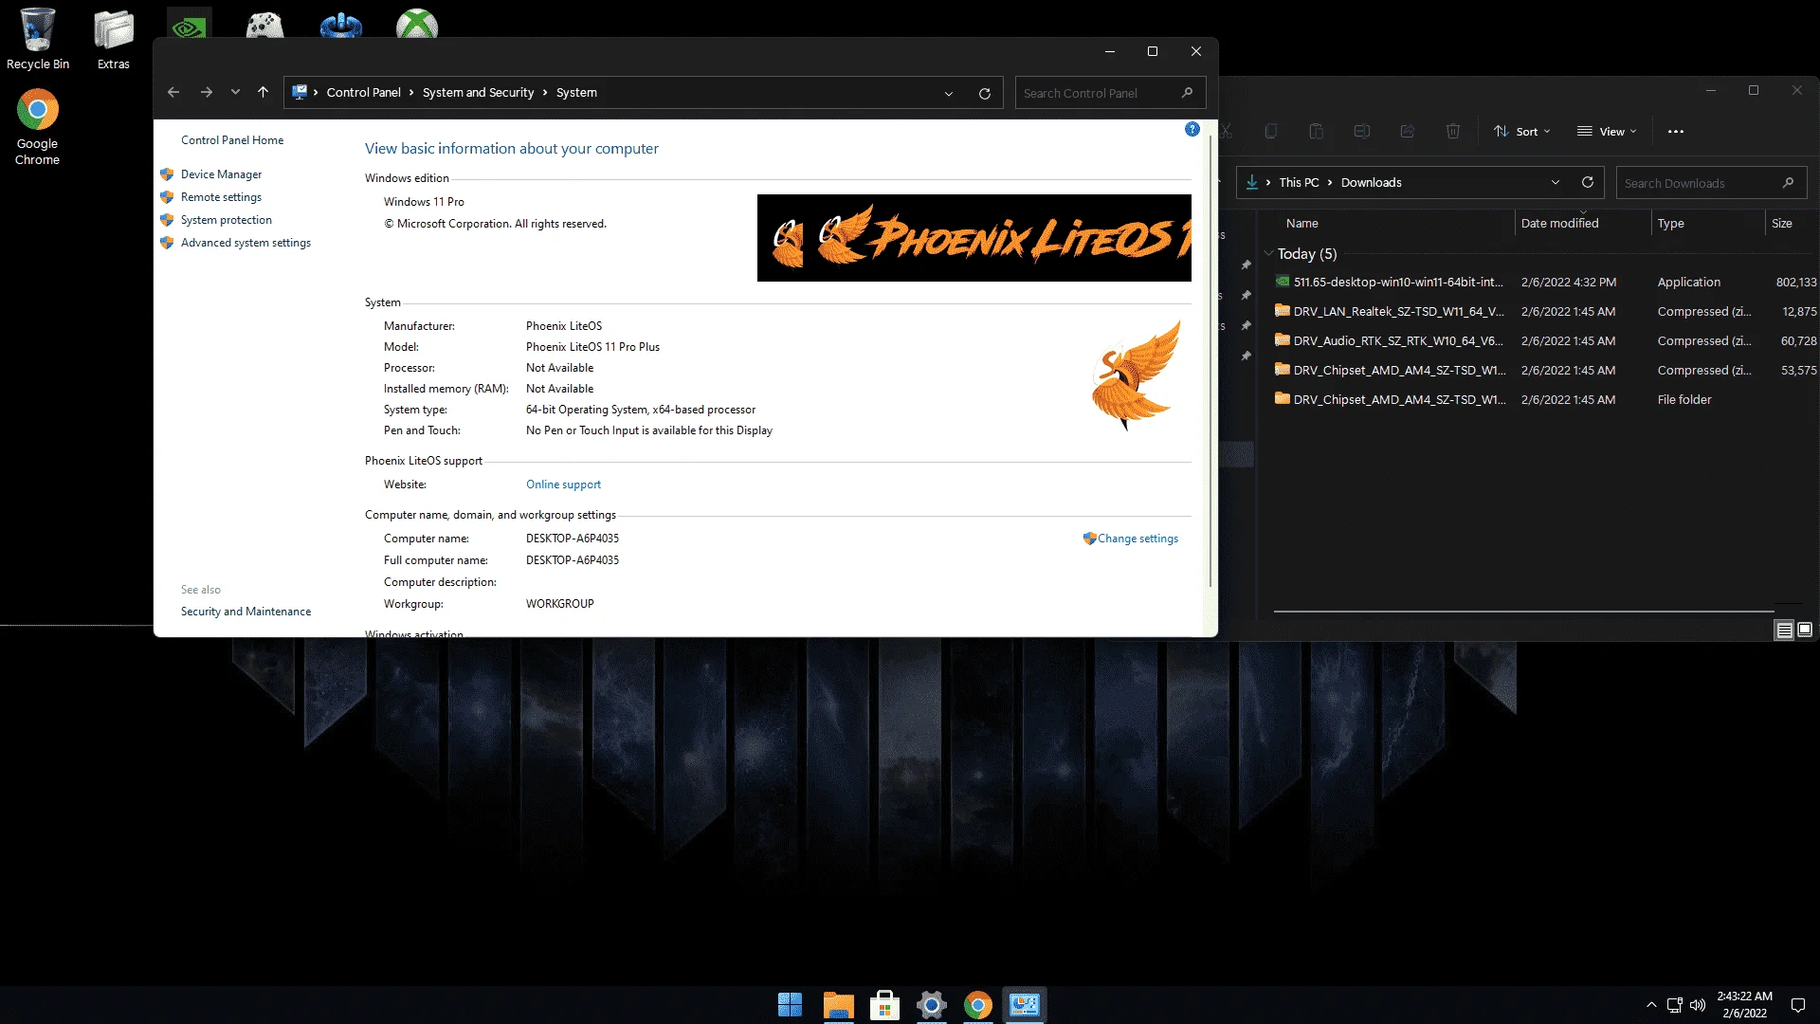Screen dimensions: 1820x1024
Task: Click the Control Panel help question mark icon
Action: point(1192,130)
